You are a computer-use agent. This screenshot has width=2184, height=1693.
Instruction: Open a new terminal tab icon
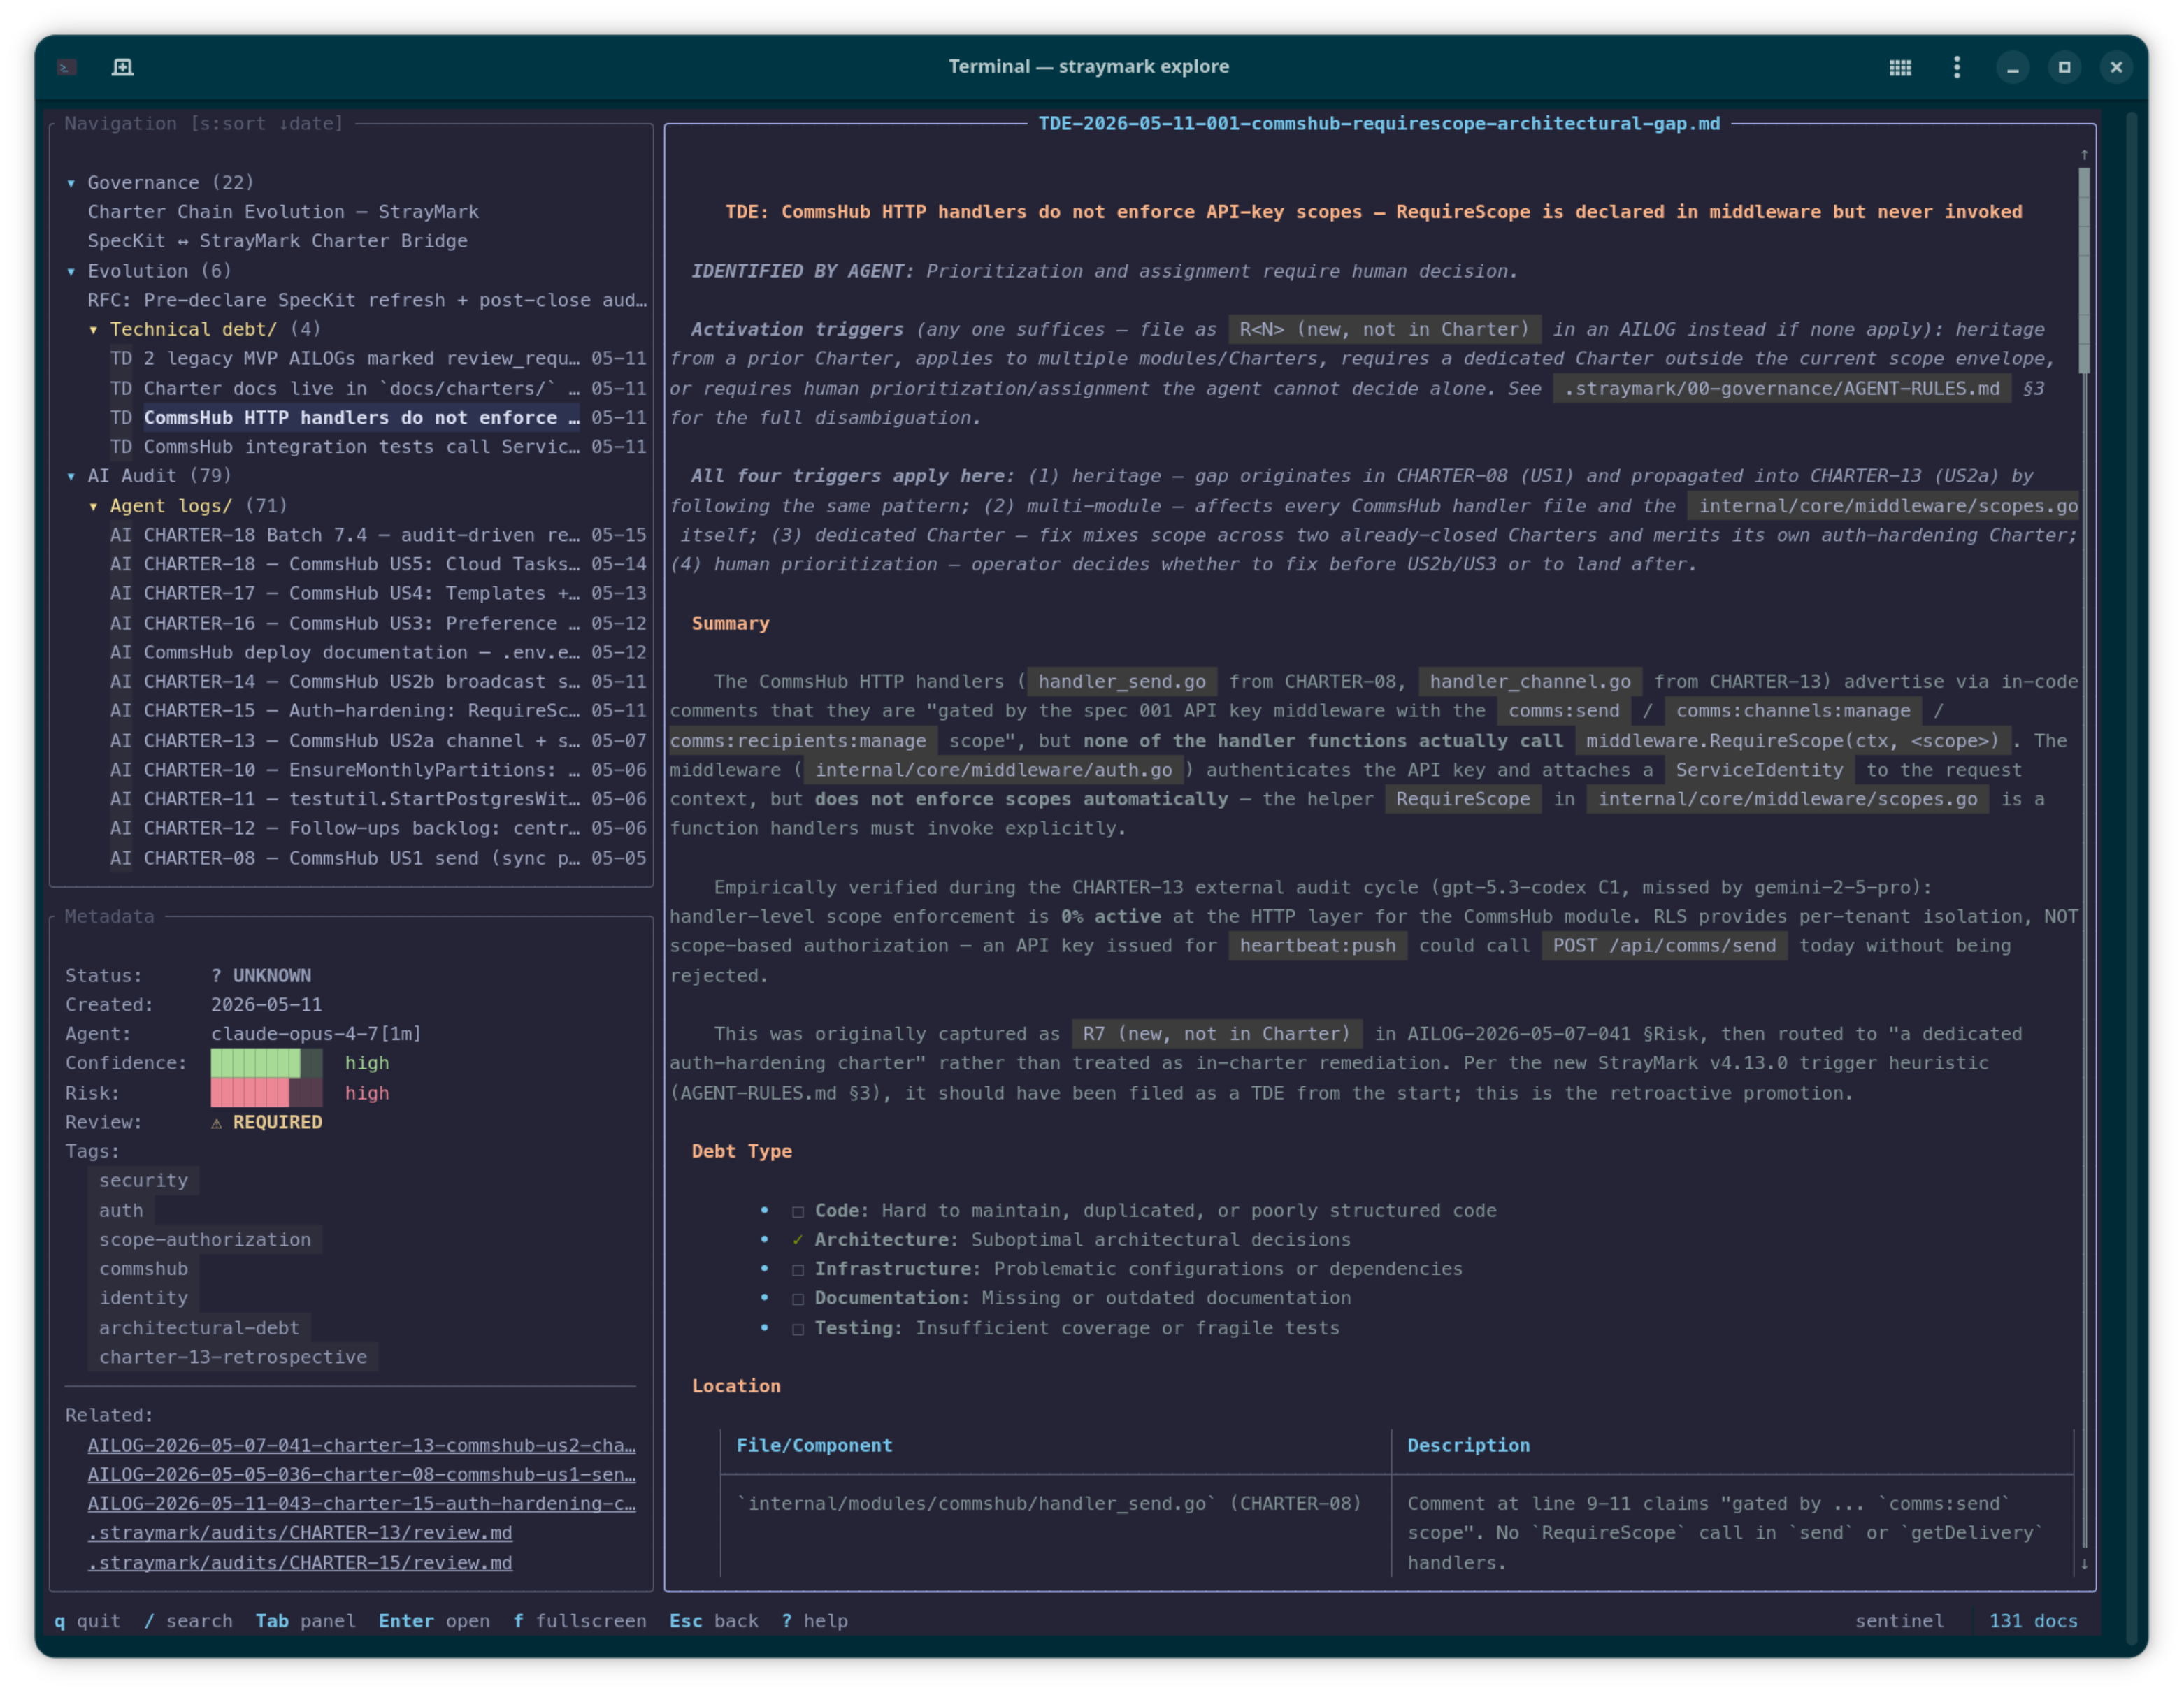(x=122, y=67)
